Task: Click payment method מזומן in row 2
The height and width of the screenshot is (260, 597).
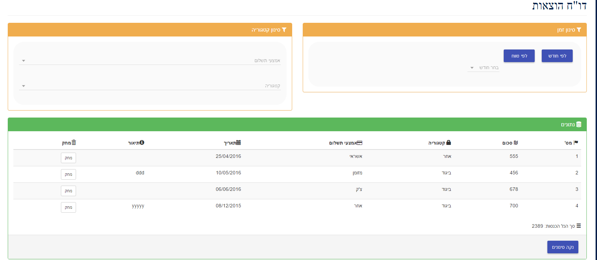Action: coord(357,173)
